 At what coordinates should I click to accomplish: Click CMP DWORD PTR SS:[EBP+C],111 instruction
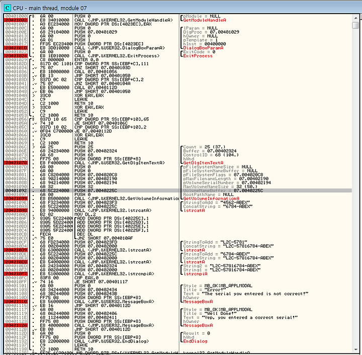click(x=112, y=64)
